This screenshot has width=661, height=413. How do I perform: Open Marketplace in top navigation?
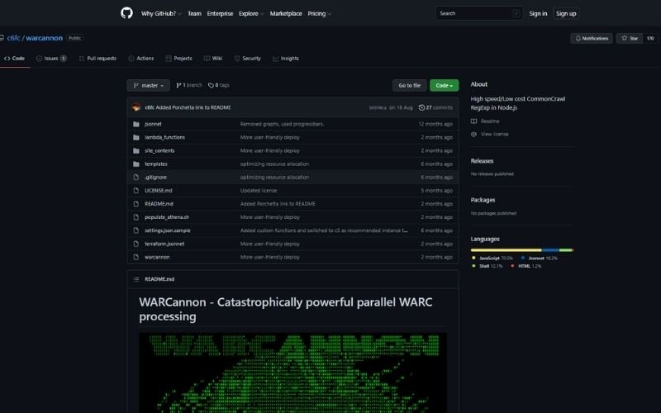point(286,13)
